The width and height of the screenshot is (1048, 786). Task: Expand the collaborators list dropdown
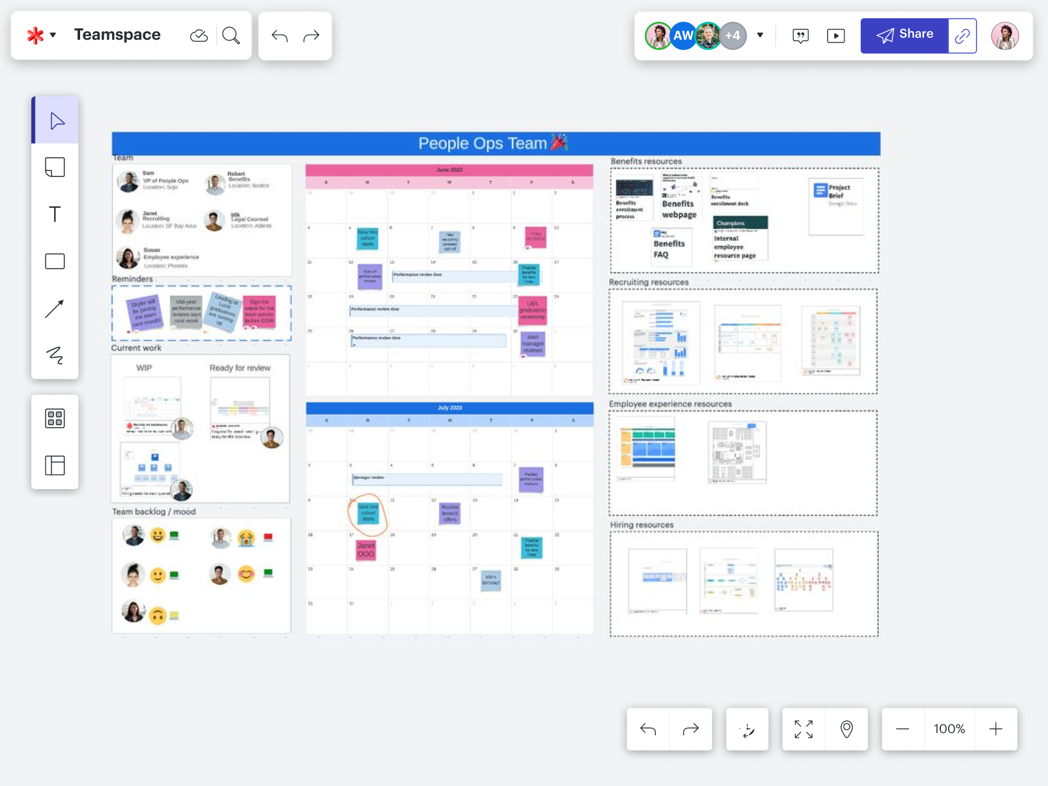[760, 35]
